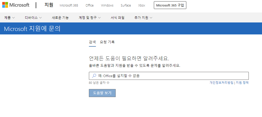The height and width of the screenshot is (117, 262).
Task: Open the Office link
Action: [90, 5]
